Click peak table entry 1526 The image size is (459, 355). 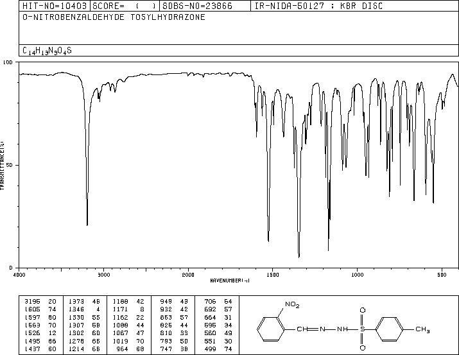pos(32,333)
